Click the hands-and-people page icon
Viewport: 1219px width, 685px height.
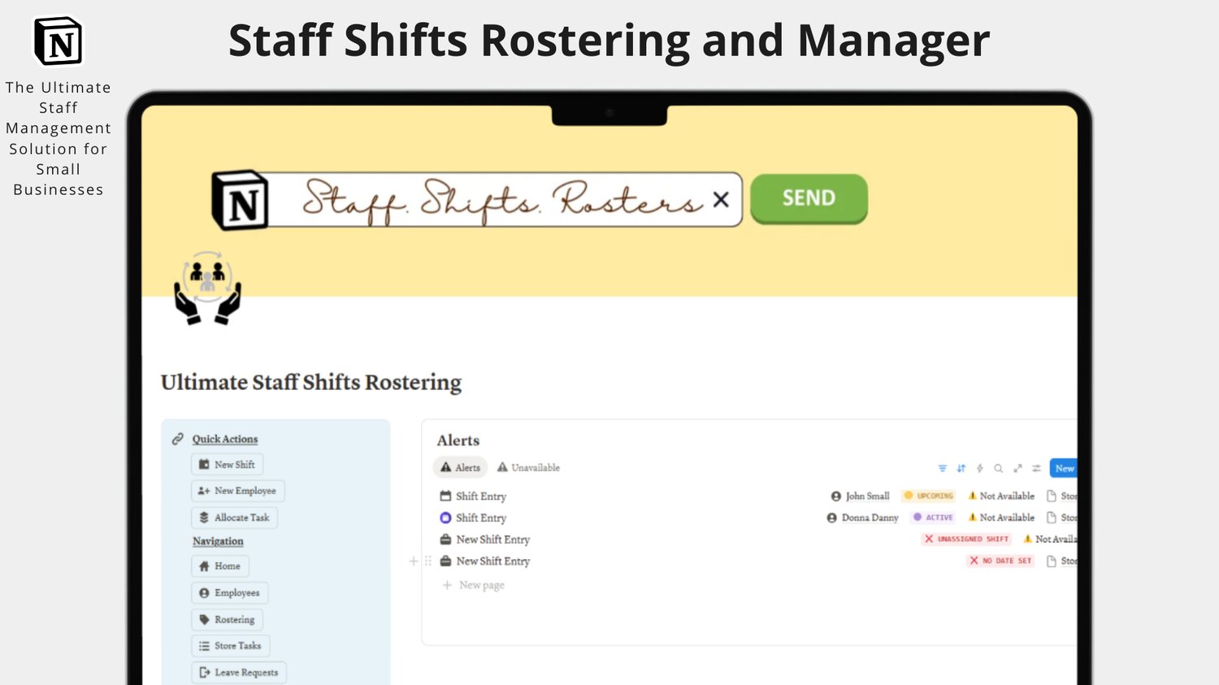point(207,288)
